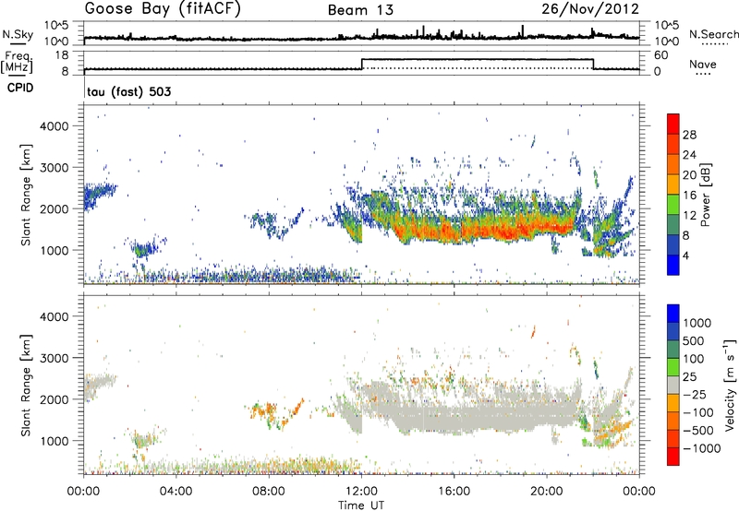Viewport: 739px width, 511px height.
Task: Click the "Nave" legend label
Action: (703, 64)
